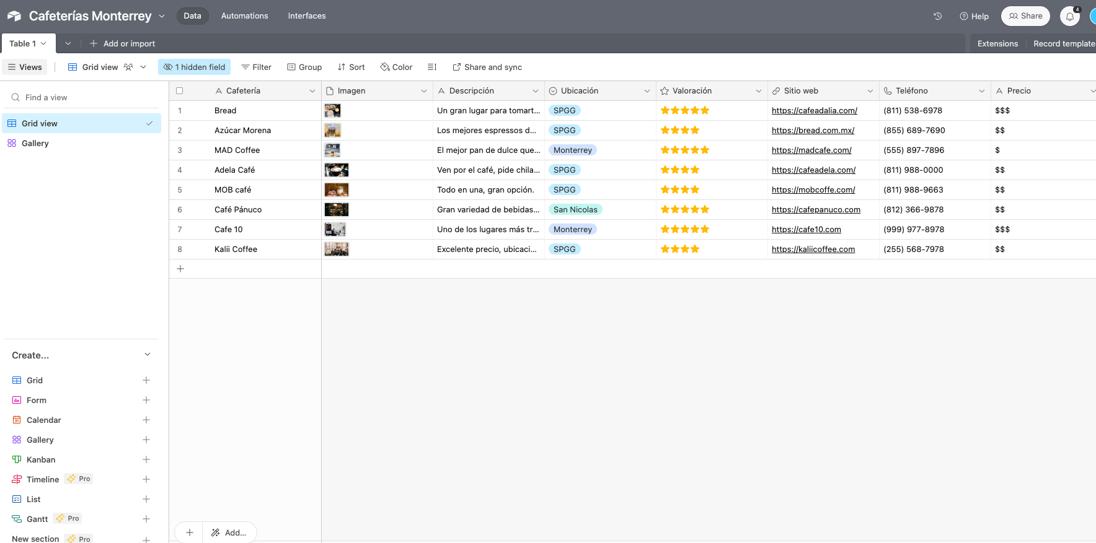The image size is (1096, 543).
Task: Expand the Cafetería column dropdown
Action: 312,91
